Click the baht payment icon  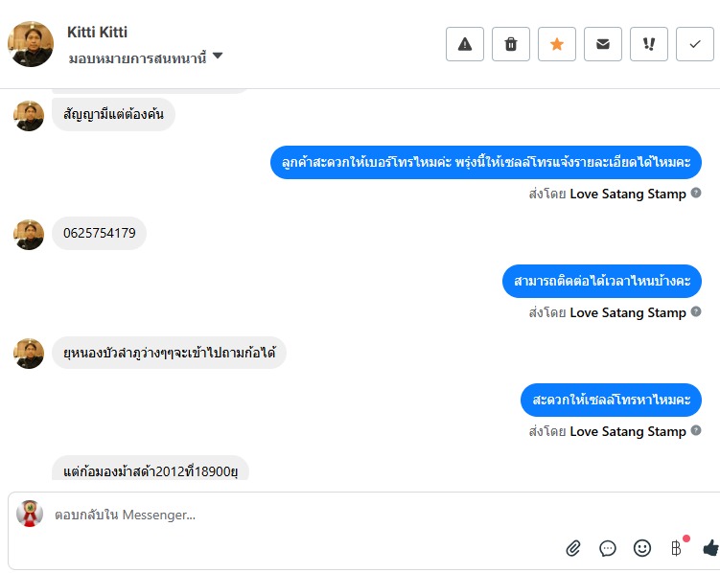pyautogui.click(x=676, y=548)
